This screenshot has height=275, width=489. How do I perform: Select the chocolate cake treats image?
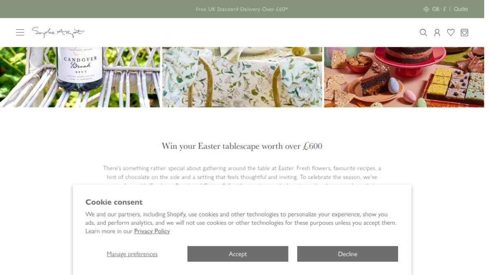click(404, 77)
